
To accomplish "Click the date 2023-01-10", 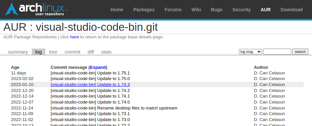I will pos(22,84).
